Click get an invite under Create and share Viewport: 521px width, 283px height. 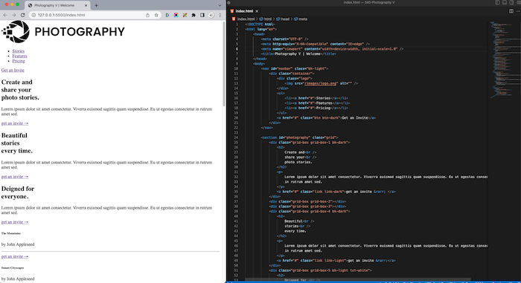point(15,123)
